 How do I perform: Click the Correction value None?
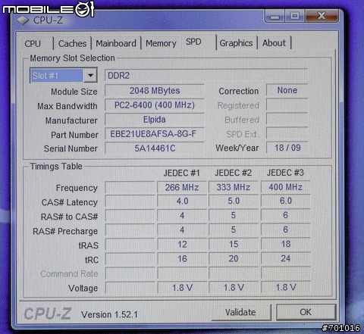pos(287,90)
